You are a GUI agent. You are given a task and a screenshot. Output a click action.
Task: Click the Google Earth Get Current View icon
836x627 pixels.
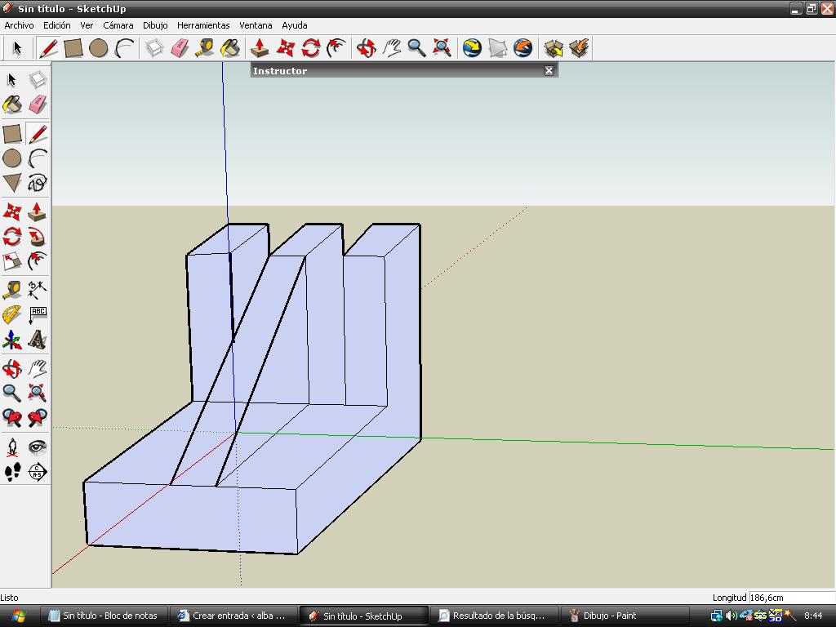tap(472, 48)
